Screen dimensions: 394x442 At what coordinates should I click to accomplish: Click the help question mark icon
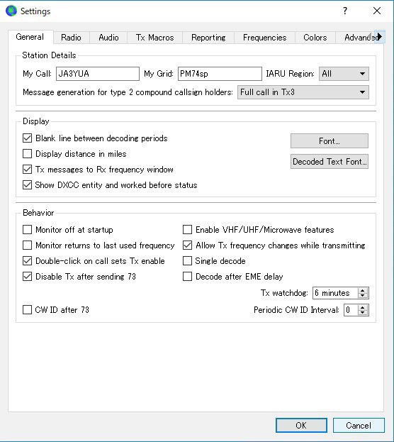pos(345,11)
